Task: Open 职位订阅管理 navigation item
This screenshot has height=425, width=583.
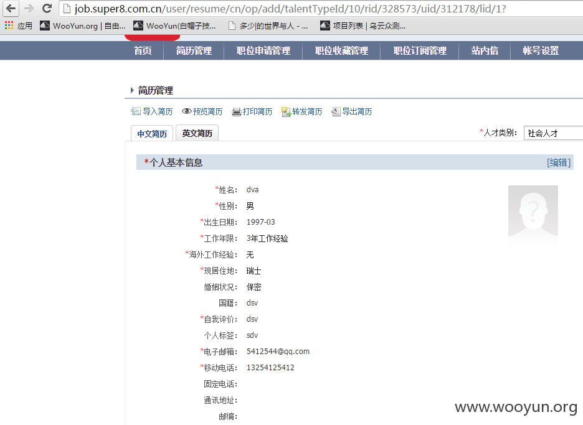Action: pos(420,50)
